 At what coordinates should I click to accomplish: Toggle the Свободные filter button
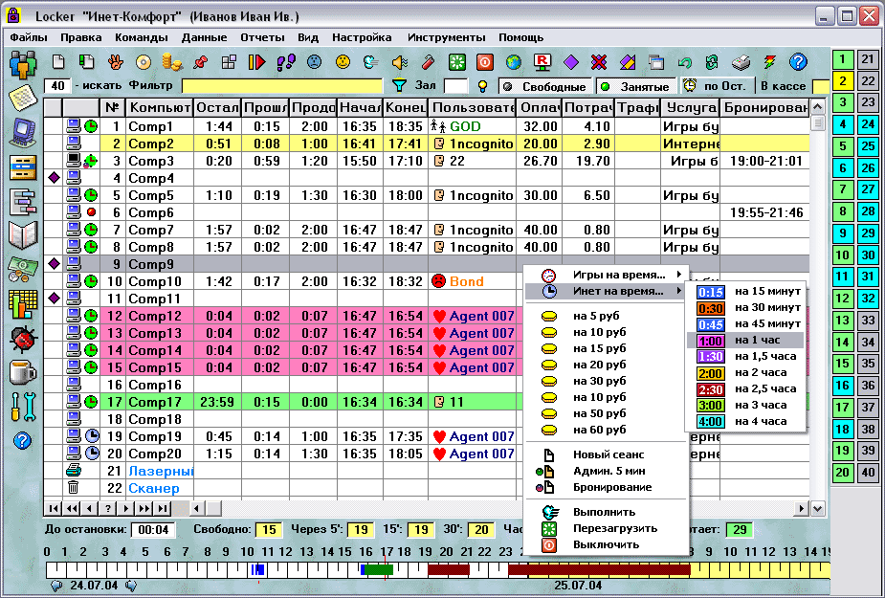point(546,86)
